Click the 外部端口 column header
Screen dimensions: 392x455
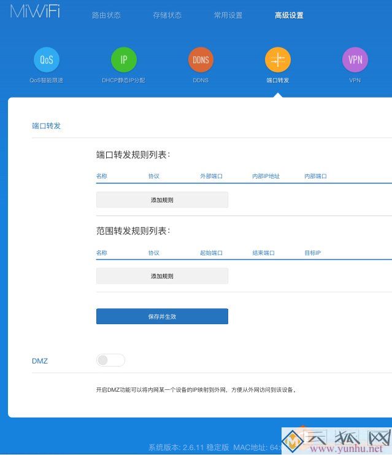tap(212, 176)
